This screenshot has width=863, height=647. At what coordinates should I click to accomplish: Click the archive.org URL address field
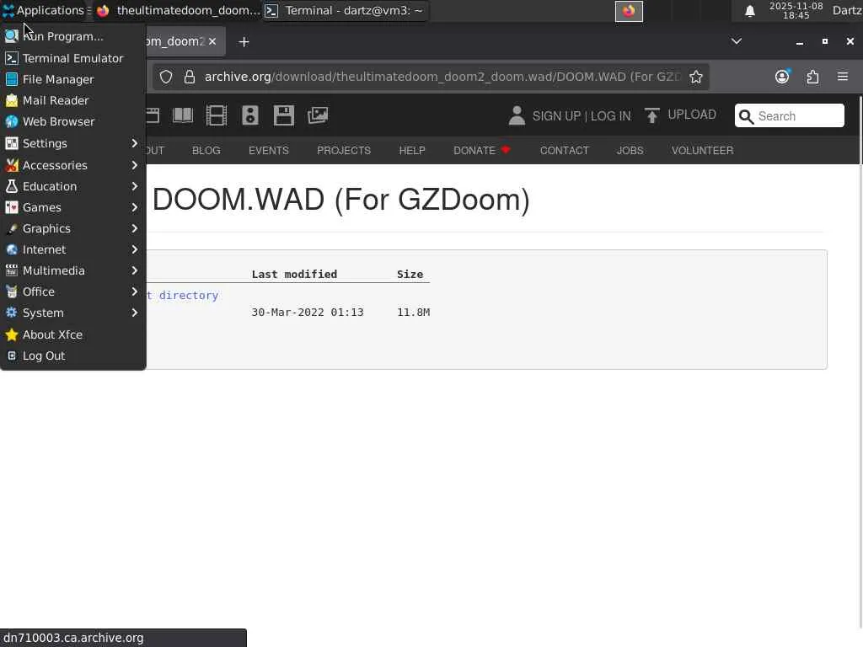442,77
